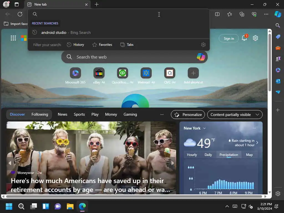
Task: Expand Content partially visible dropdown
Action: 235,115
